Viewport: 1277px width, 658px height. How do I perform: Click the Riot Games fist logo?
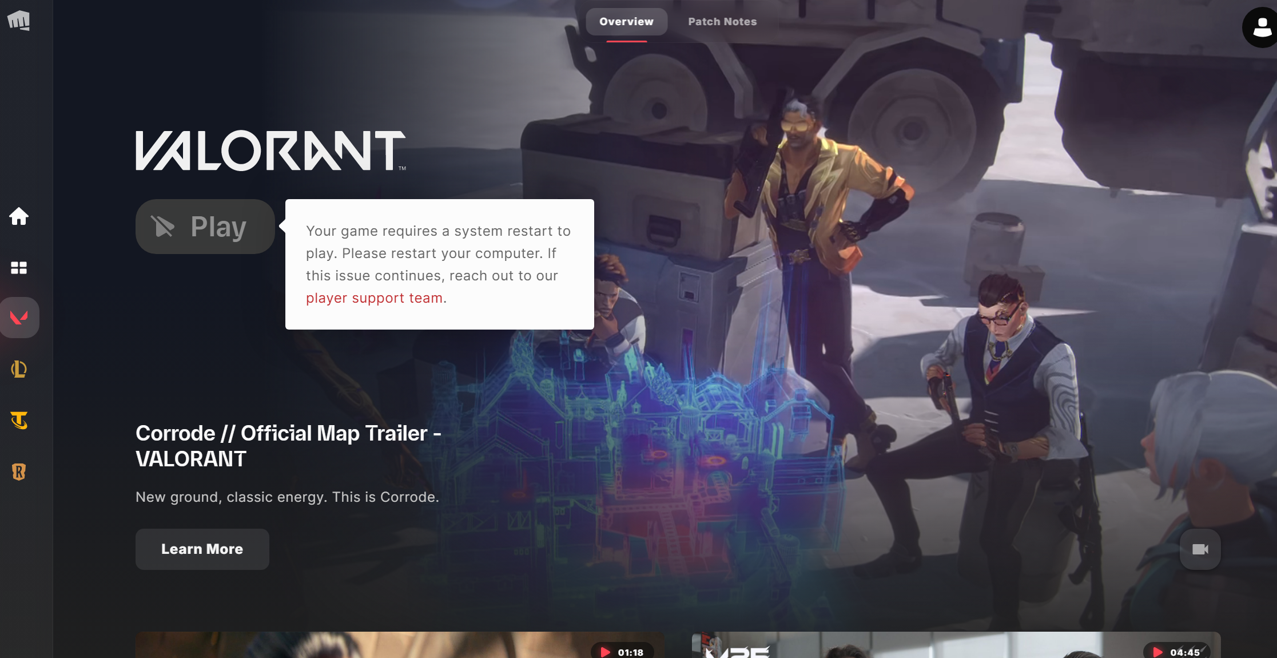click(18, 20)
